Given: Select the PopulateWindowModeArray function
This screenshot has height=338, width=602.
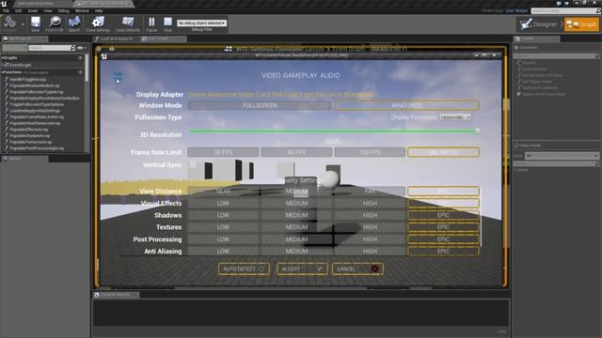Looking at the screenshot, I should coord(34,85).
